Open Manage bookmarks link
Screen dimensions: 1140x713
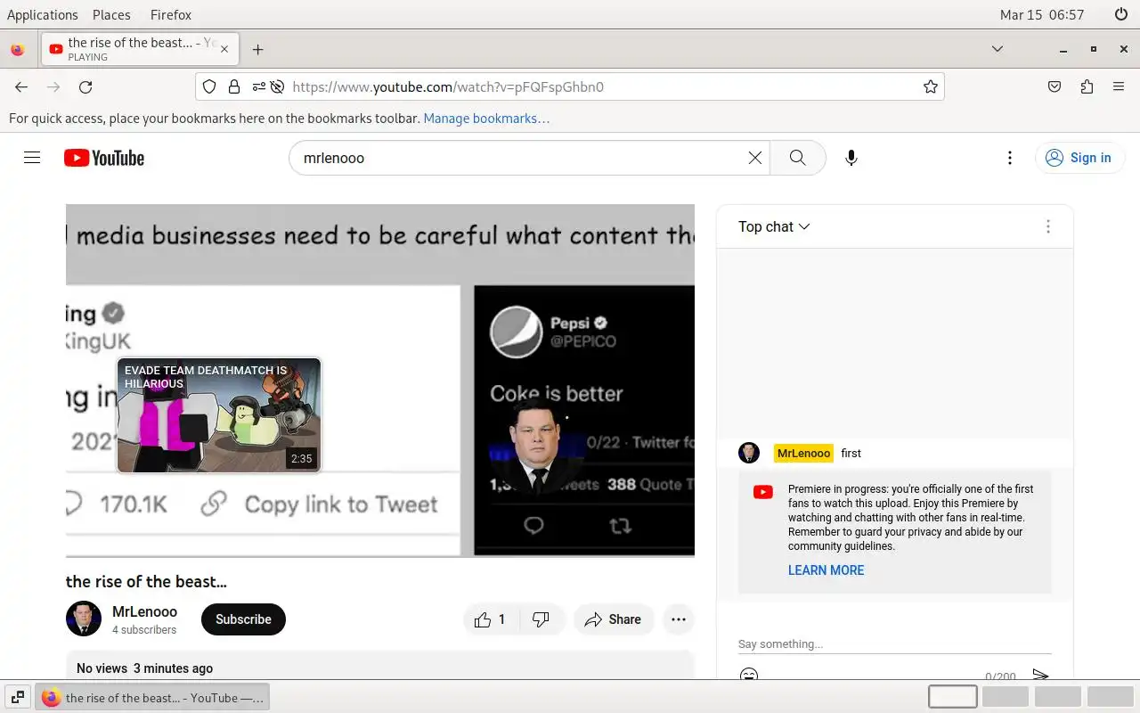click(486, 118)
